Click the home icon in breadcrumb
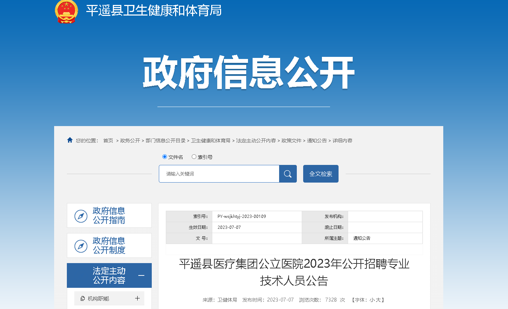508x309 pixels. point(70,140)
